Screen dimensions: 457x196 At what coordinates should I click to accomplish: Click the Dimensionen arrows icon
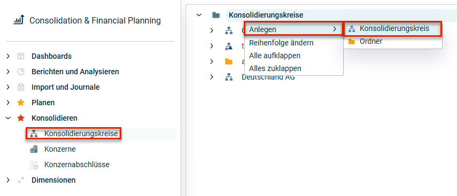(x=21, y=181)
